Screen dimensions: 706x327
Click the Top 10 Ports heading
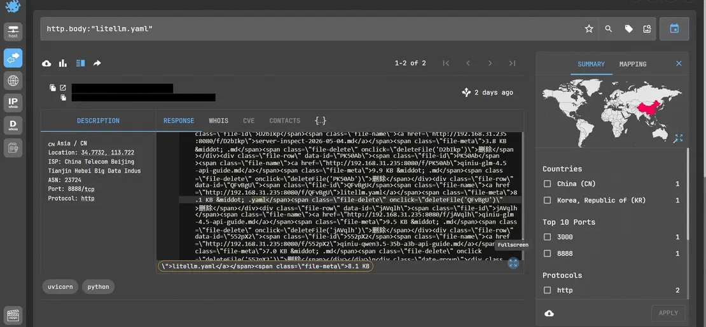pos(569,222)
